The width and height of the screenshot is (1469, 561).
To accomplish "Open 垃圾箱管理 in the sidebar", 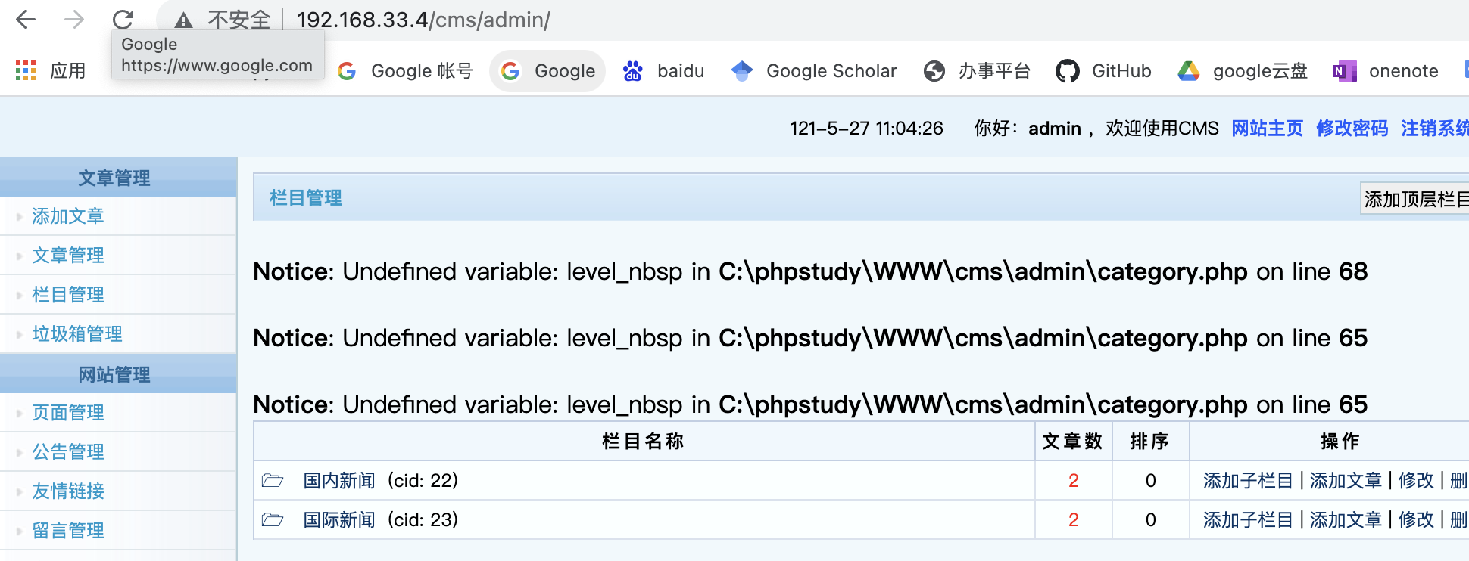I will coord(77,334).
